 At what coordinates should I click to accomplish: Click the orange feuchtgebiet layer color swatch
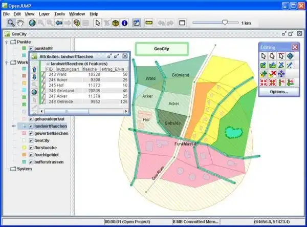[24, 155]
